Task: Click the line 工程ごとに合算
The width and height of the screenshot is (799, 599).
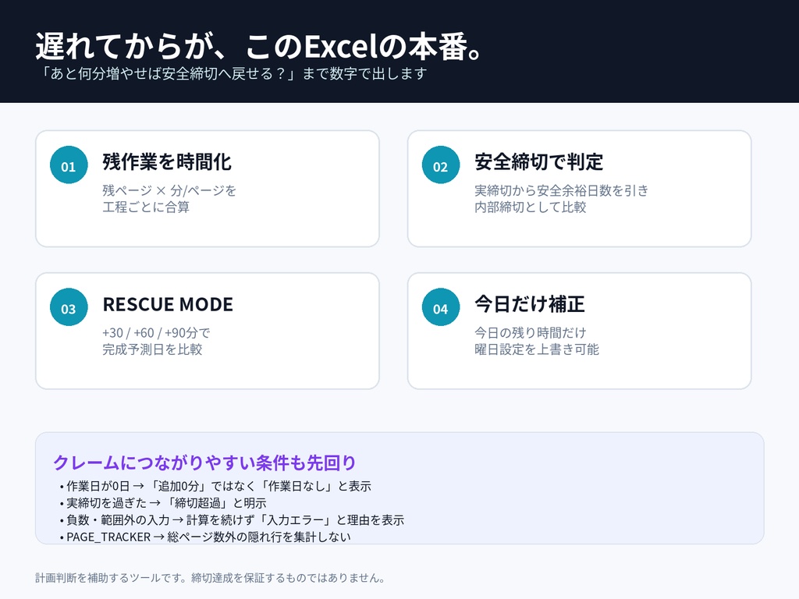Action: (x=146, y=207)
